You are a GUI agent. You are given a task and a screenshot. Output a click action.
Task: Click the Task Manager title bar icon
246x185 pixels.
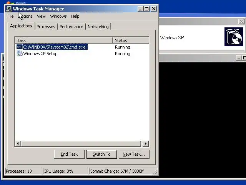tap(9, 9)
